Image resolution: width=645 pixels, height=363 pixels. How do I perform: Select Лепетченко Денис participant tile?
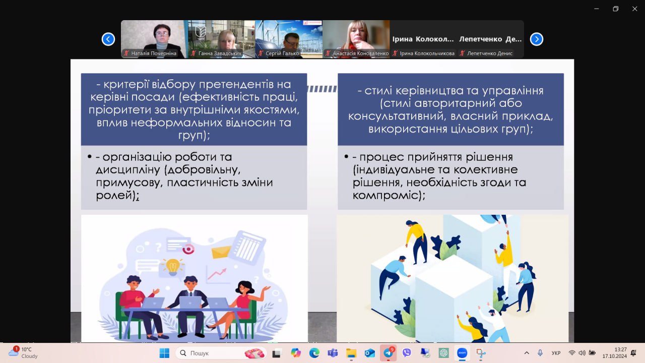click(490, 39)
